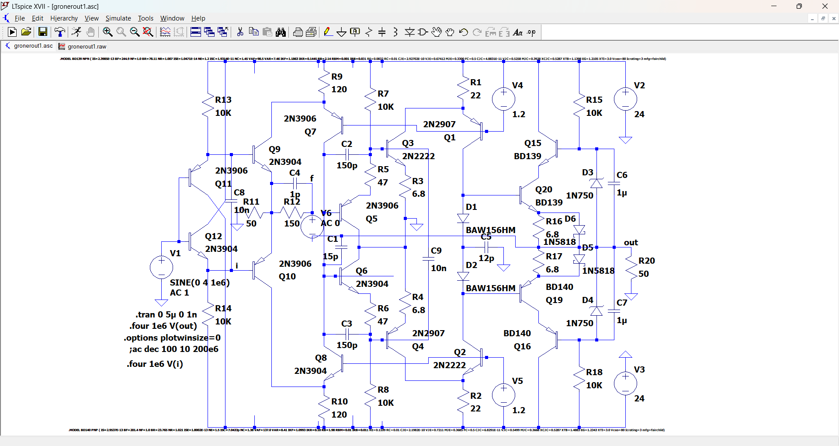Click the Paste clipboard icon
Image resolution: width=839 pixels, height=446 pixels.
click(x=267, y=32)
